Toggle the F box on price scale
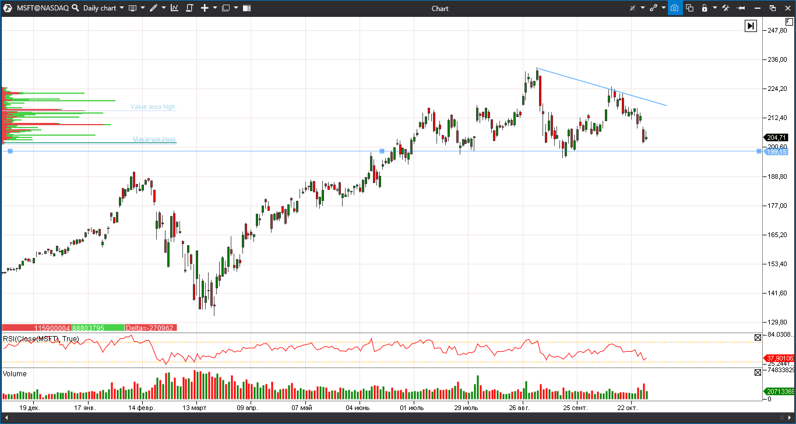796x424 pixels. pyautogui.click(x=789, y=22)
